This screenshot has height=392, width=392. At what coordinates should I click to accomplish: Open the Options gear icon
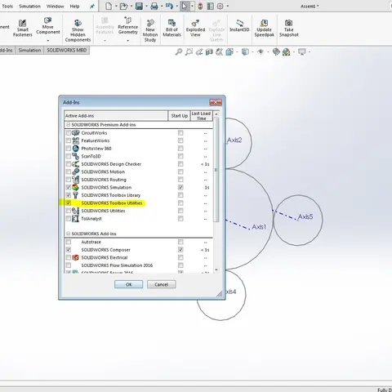[220, 6]
